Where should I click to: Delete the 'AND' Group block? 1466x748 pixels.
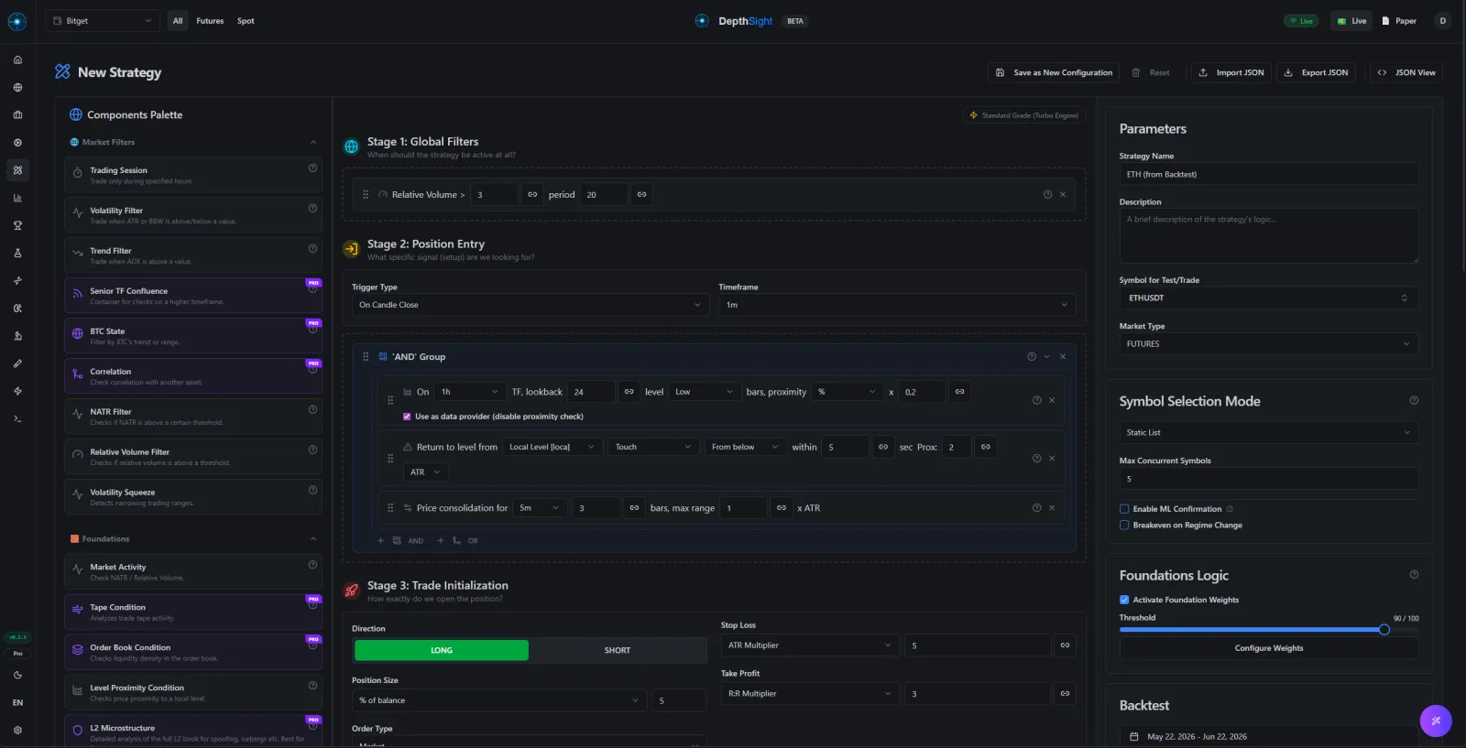pos(1063,356)
